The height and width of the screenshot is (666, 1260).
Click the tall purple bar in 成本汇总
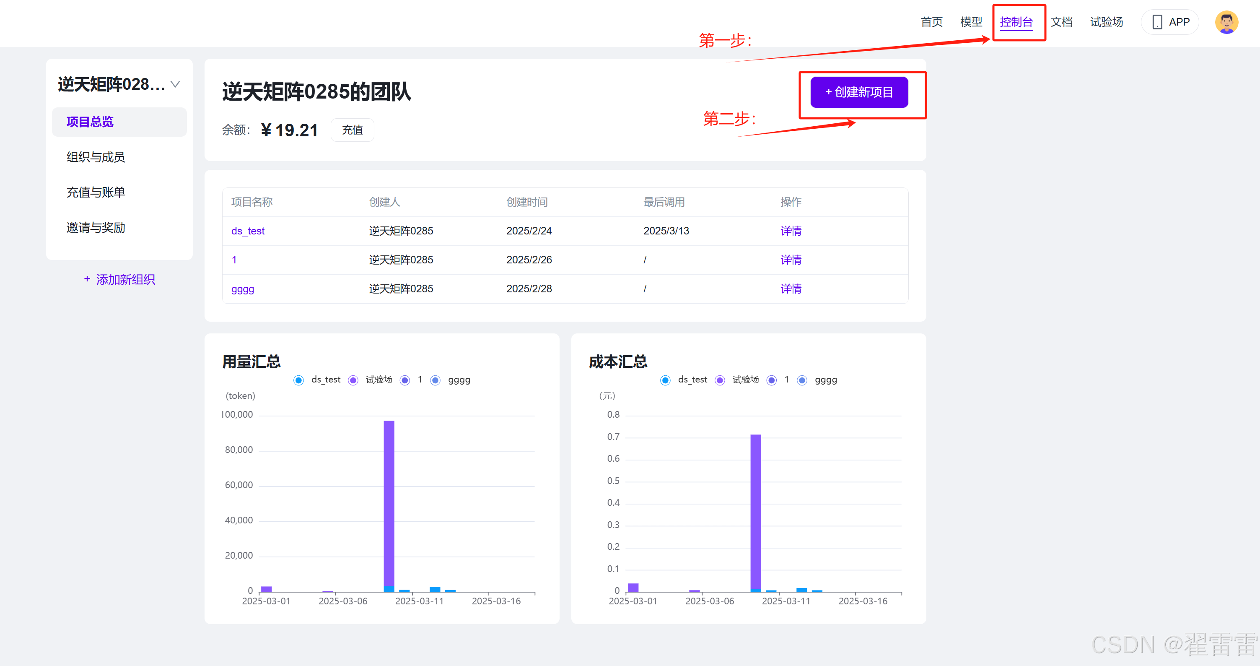pos(756,512)
